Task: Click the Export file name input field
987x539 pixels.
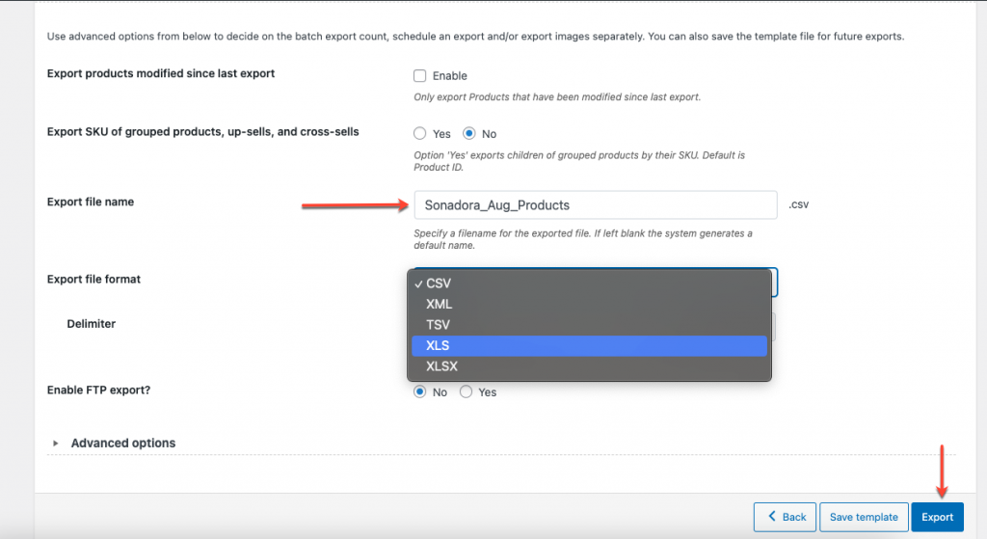Action: (x=596, y=205)
